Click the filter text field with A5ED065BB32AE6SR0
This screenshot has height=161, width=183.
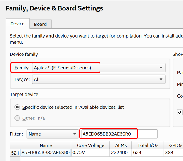pyautogui.click(x=119, y=134)
